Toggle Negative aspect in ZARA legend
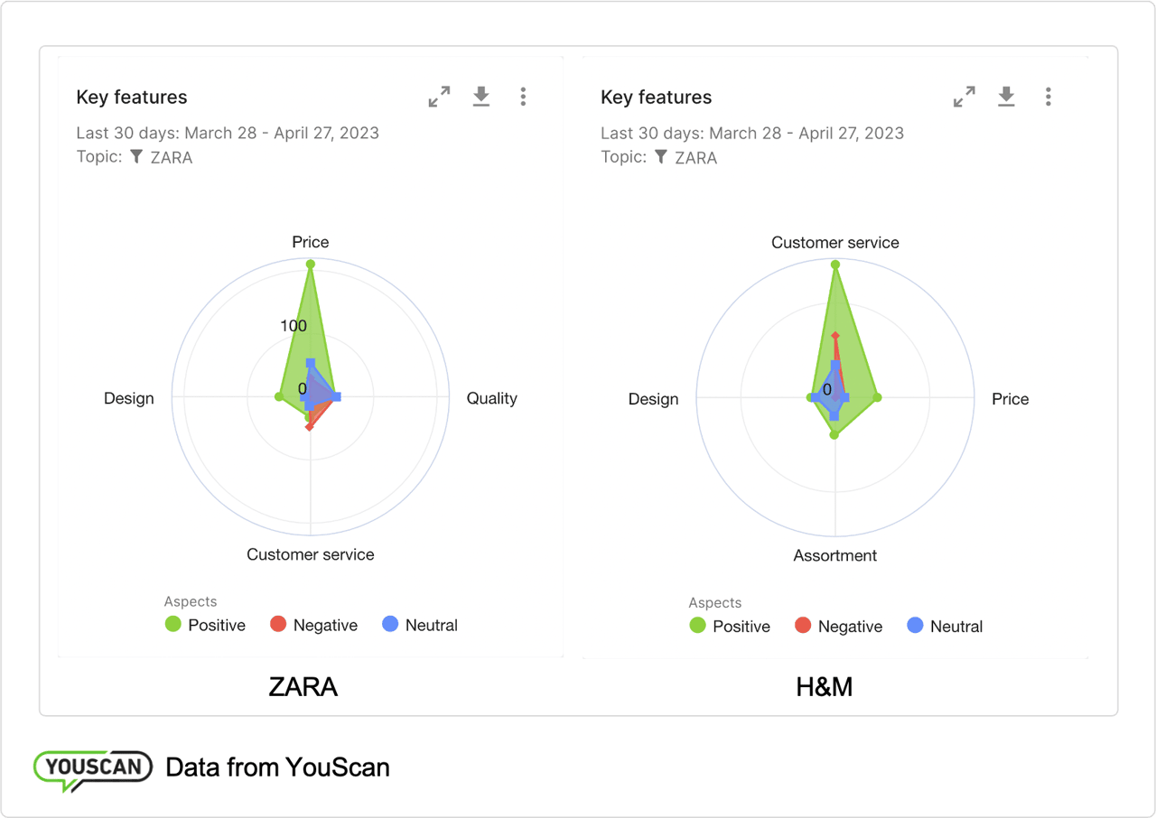Image resolution: width=1156 pixels, height=818 pixels. [278, 624]
